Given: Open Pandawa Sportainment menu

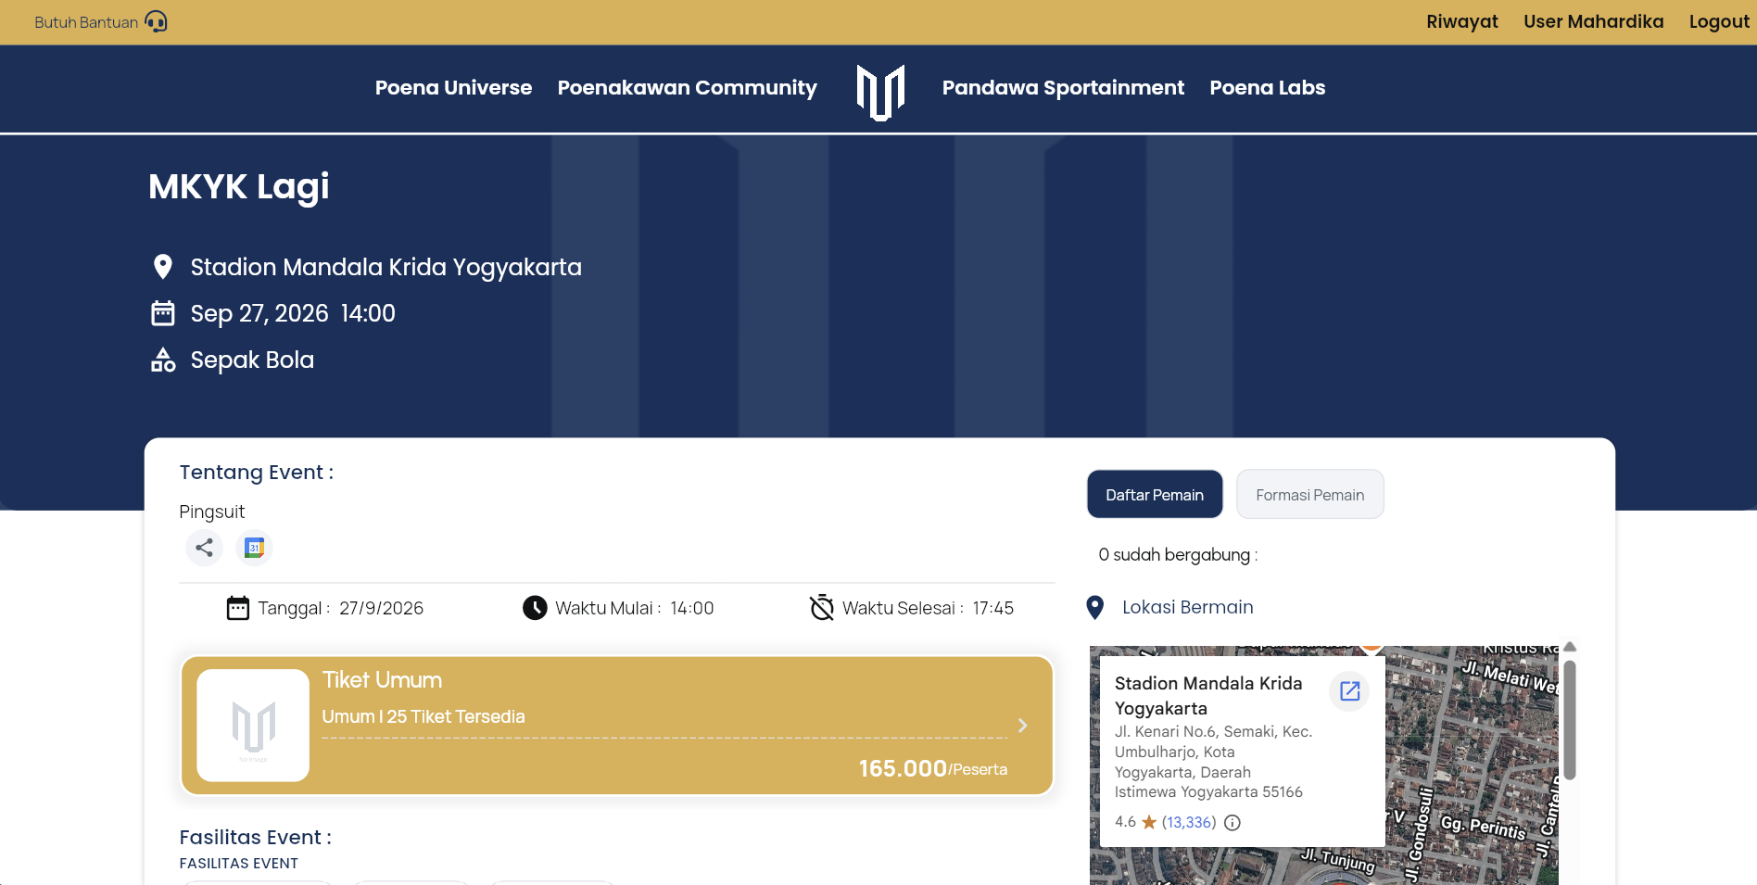Looking at the screenshot, I should click(1063, 88).
